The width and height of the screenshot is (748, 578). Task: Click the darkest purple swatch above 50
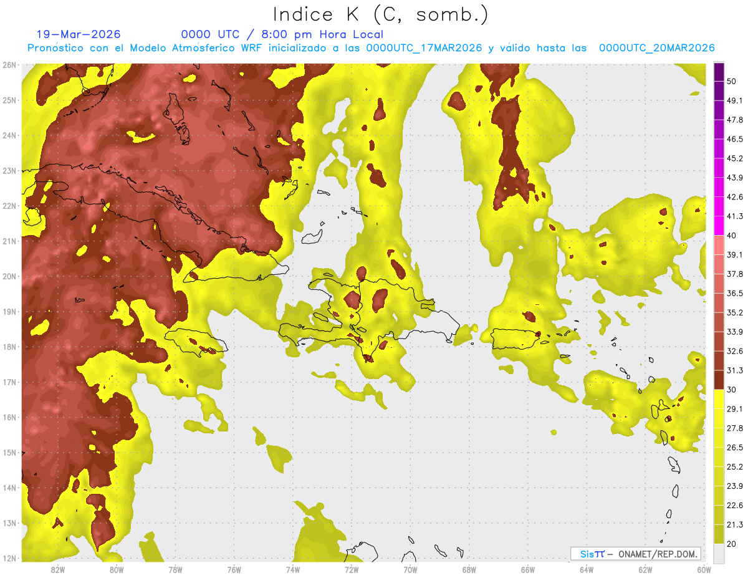point(719,72)
